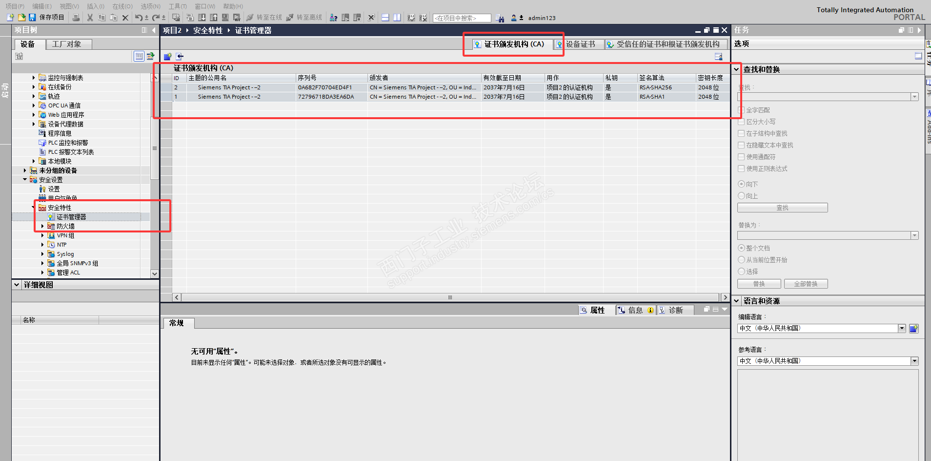Click the new certificate icon in editor toolbar
931x461 pixels.
coord(168,57)
